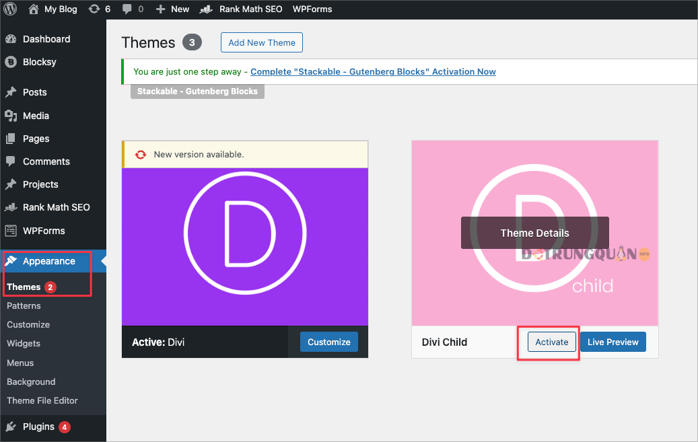This screenshot has width=698, height=442.
Task: Click the Blocksy logo icon in sidebar
Action: click(11, 62)
